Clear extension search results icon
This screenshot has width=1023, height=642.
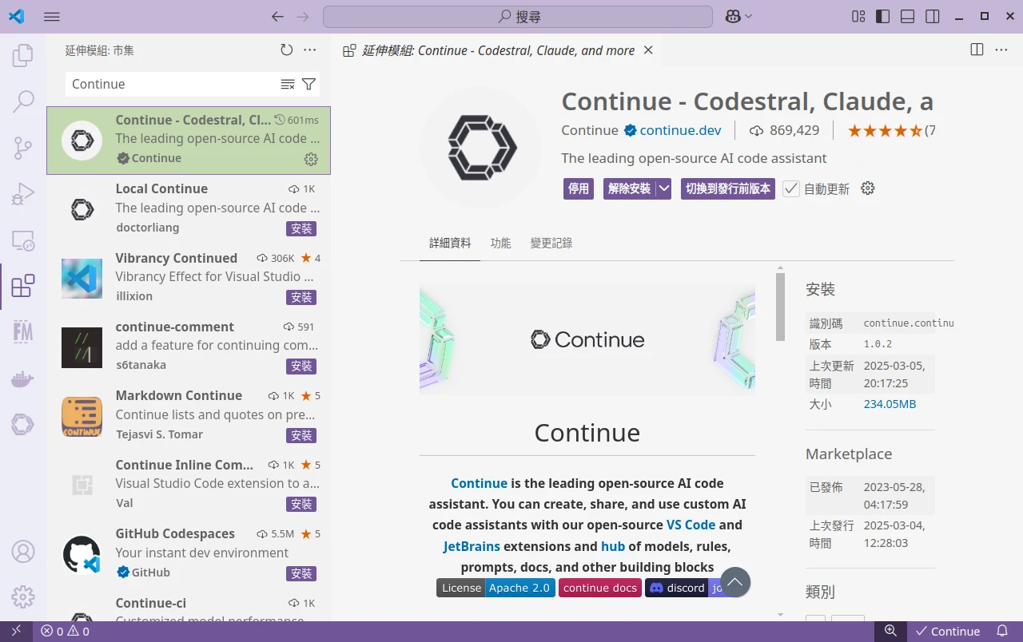288,84
